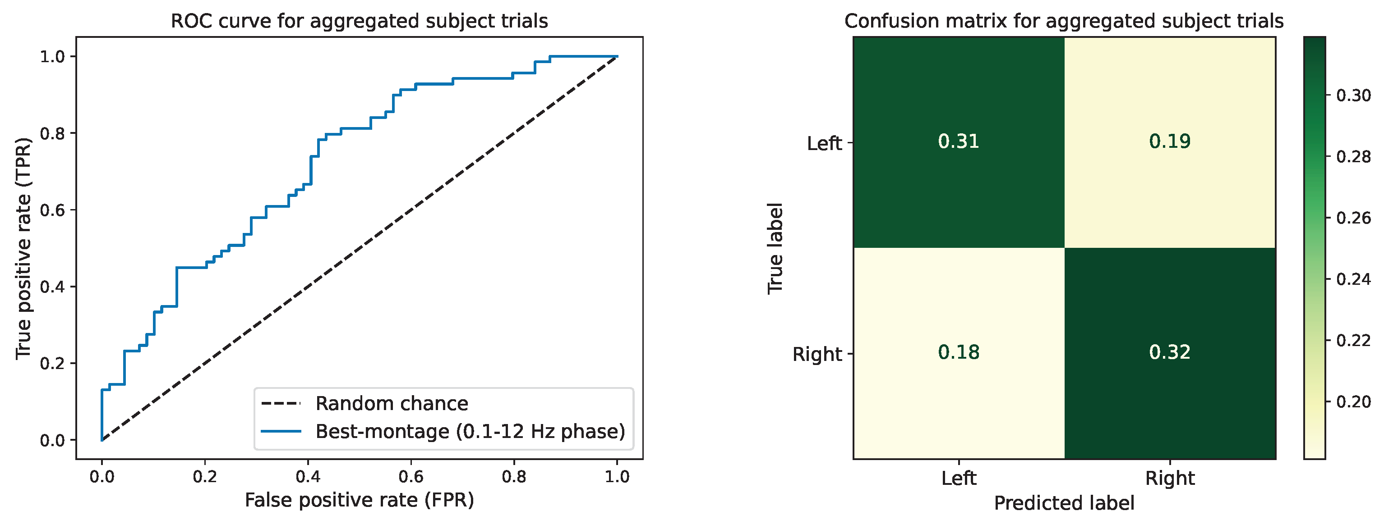Click the 1.0 tick label on the FPR axis
Image resolution: width=1384 pixels, height=520 pixels.
tap(617, 477)
